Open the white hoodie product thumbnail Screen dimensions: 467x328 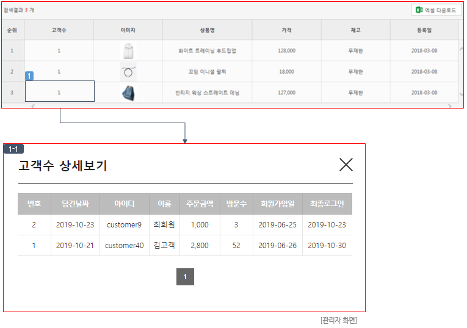click(x=128, y=51)
